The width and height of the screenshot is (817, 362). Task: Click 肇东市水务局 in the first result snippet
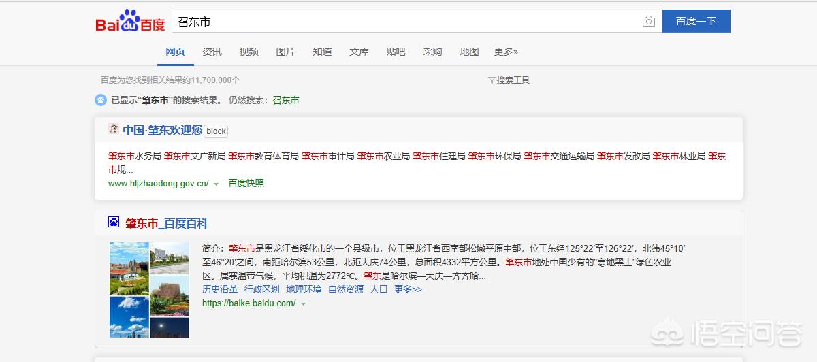(135, 156)
